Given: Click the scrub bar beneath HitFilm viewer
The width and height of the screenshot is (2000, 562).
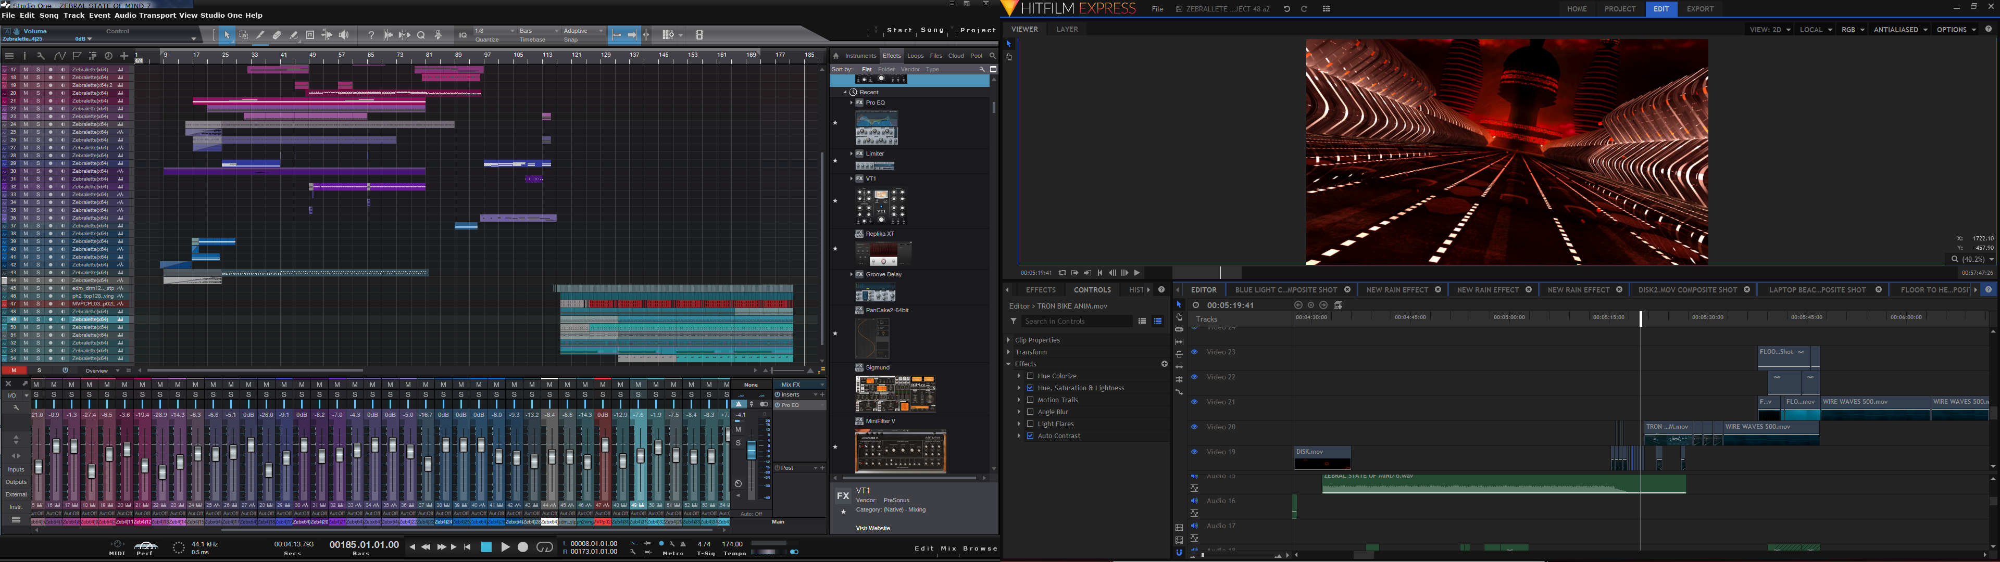Looking at the screenshot, I should click(x=1551, y=273).
